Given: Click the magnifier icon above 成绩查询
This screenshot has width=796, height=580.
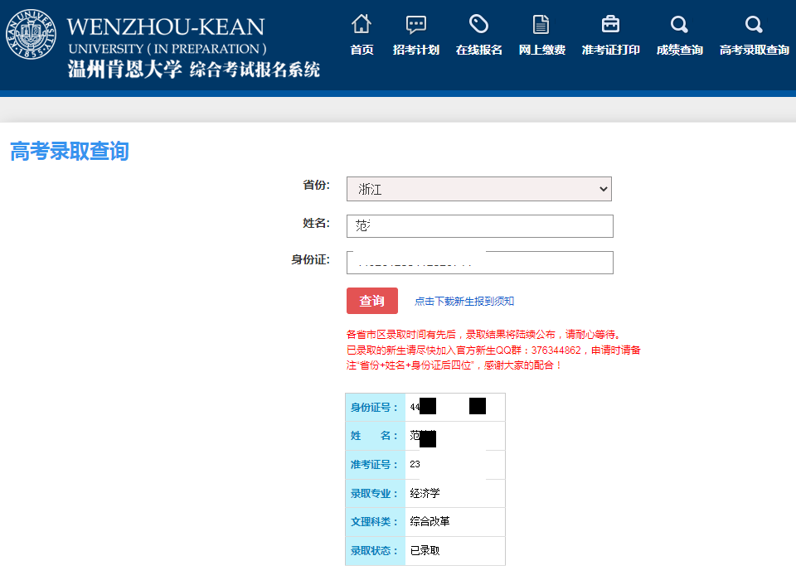Looking at the screenshot, I should pos(679,24).
